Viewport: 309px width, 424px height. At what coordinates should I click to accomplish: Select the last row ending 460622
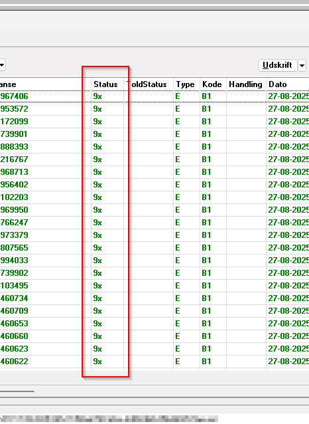click(154, 362)
